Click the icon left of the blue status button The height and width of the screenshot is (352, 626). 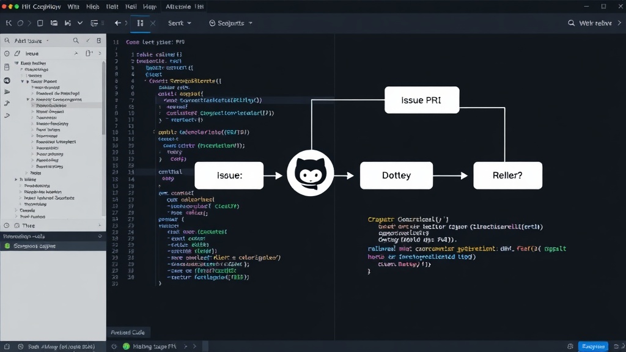(x=570, y=346)
